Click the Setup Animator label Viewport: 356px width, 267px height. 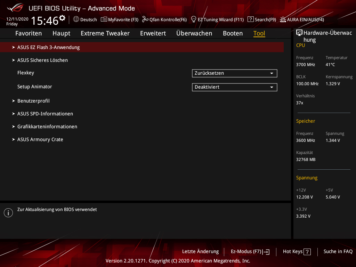[34, 87]
